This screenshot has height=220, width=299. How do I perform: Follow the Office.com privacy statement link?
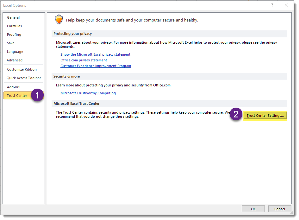coord(84,60)
